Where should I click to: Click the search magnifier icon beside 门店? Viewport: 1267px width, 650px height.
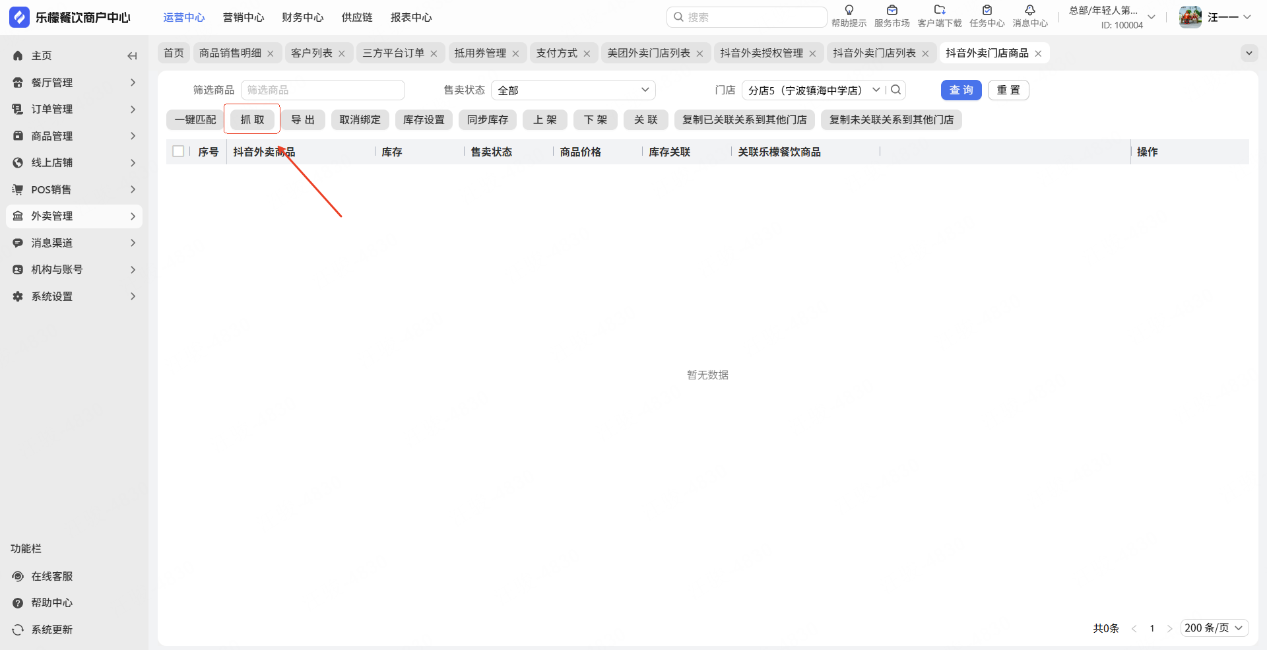pyautogui.click(x=896, y=90)
